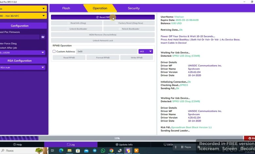Click the 19% progress bar
Image resolution: width=255 pixels, height=154 pixels.
pyautogui.click(x=117, y=138)
